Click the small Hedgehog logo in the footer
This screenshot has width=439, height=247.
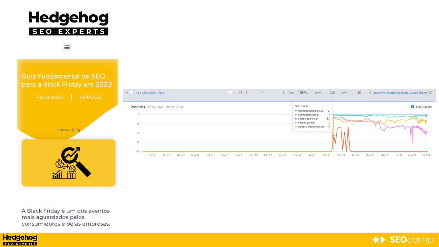[20, 240]
